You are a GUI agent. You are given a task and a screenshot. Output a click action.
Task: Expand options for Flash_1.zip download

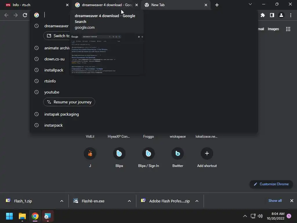(62, 201)
